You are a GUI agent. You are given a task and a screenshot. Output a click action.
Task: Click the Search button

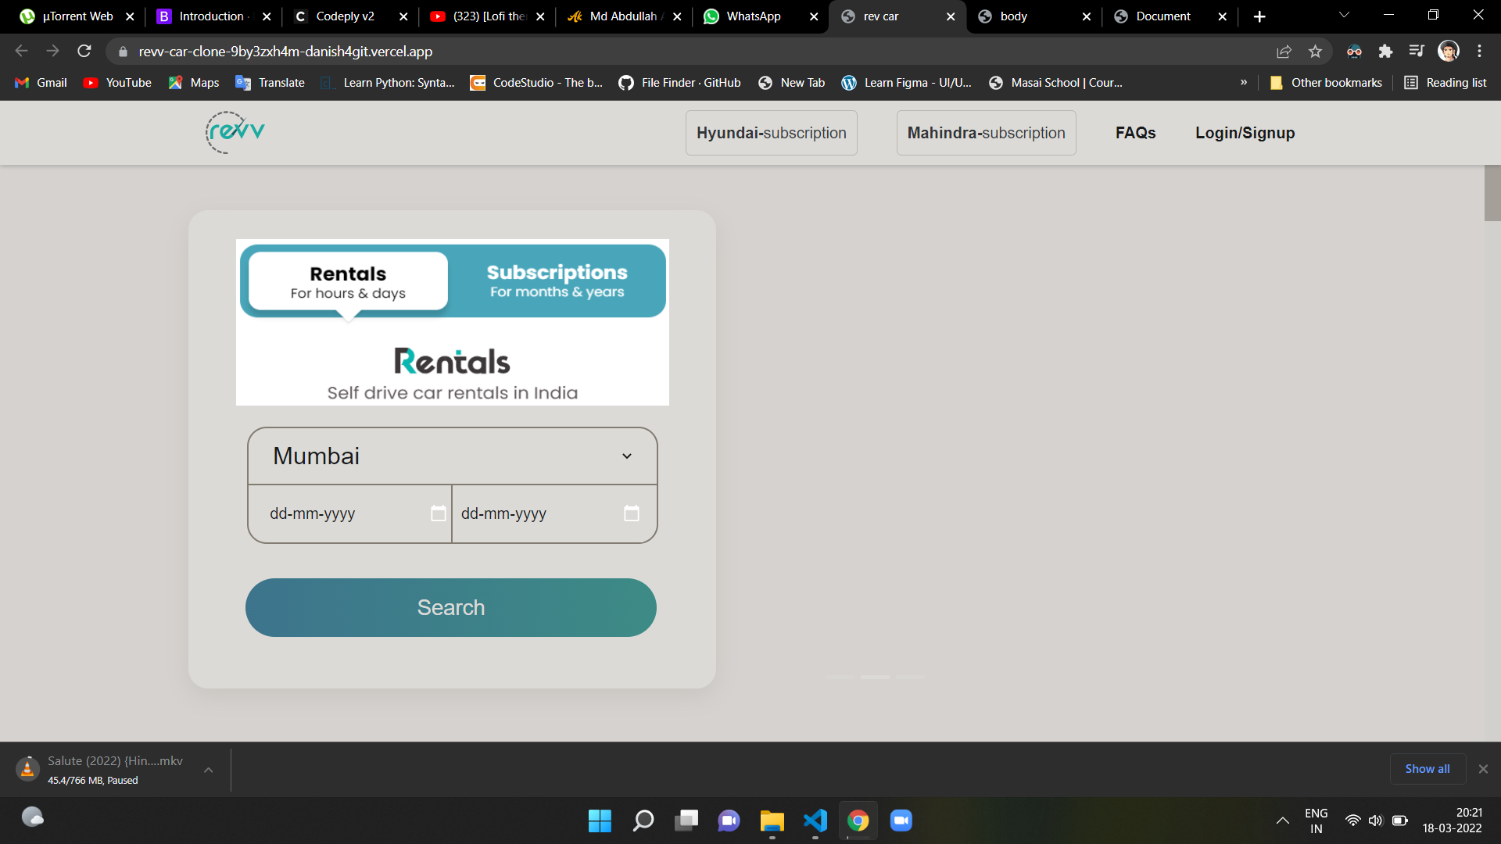pos(451,607)
